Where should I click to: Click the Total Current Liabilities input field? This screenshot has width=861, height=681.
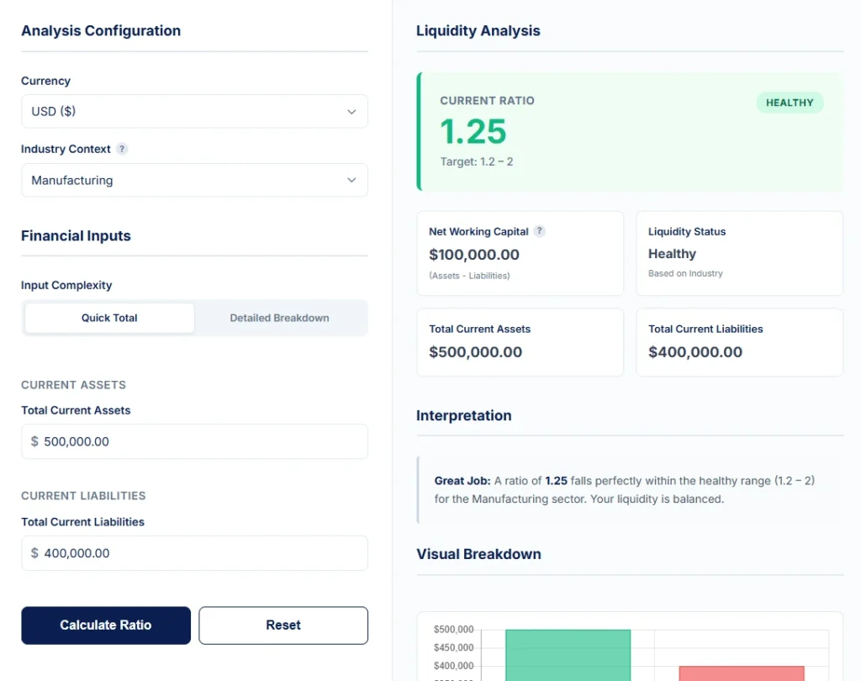[x=194, y=552]
